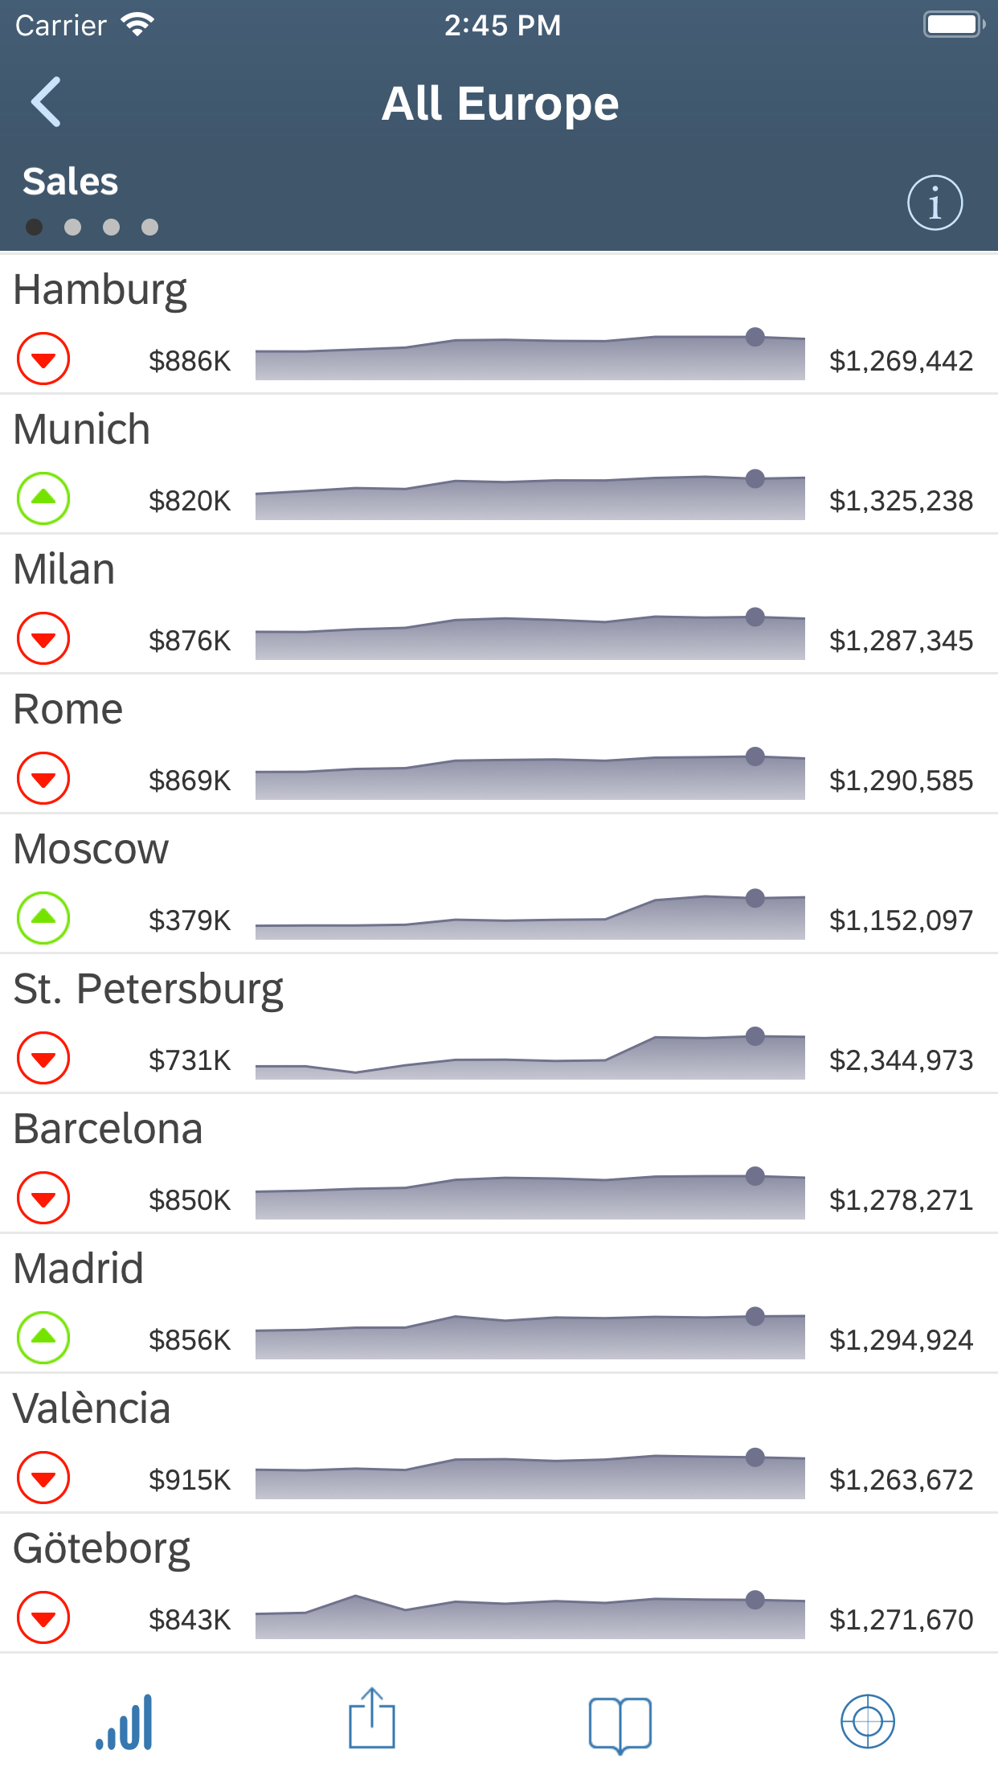Tap St. Petersburg total $2,344,973
998x1775 pixels.
901,1060
